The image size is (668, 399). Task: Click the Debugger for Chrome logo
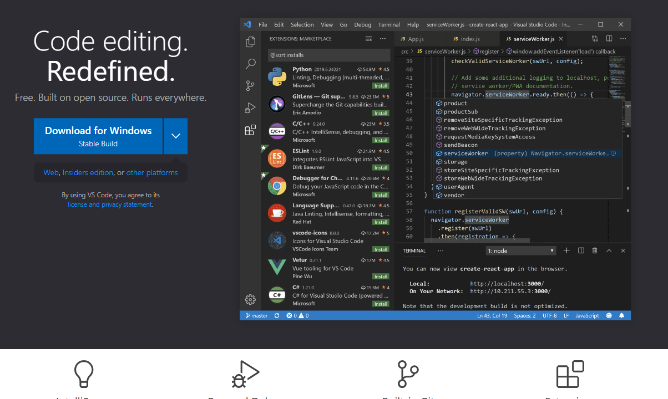[277, 186]
